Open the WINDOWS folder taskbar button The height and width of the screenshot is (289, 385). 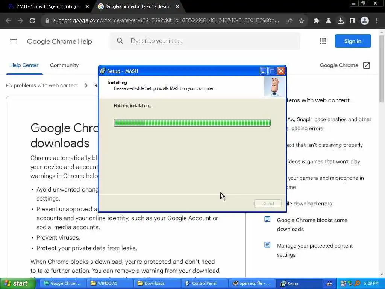coord(110,283)
